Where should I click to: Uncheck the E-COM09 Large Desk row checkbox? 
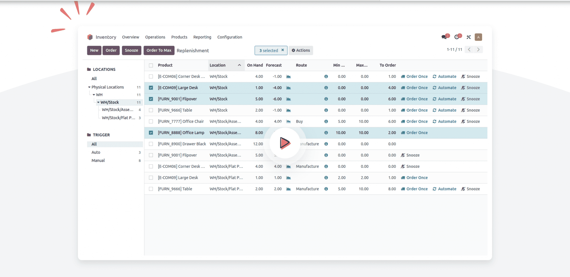(x=151, y=87)
